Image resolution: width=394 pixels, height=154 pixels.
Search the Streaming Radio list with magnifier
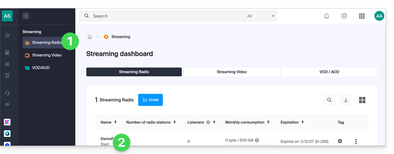click(x=329, y=100)
